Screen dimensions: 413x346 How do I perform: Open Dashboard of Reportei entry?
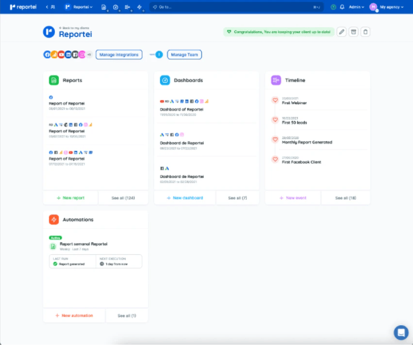pos(206,108)
